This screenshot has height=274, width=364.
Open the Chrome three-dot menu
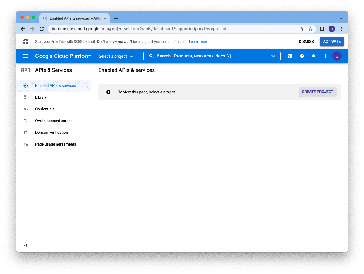click(341, 29)
